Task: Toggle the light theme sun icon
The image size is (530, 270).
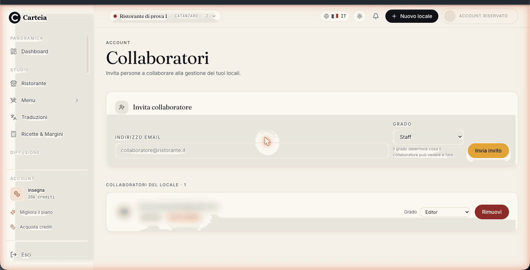Action: pos(360,16)
